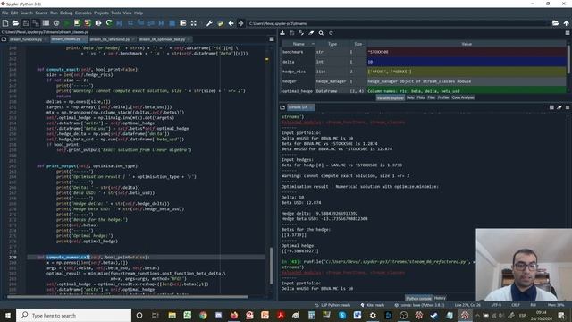Viewport: 572px width, 322px height.
Task: Click the green optimal_hedge value cell
Action: click(467, 90)
